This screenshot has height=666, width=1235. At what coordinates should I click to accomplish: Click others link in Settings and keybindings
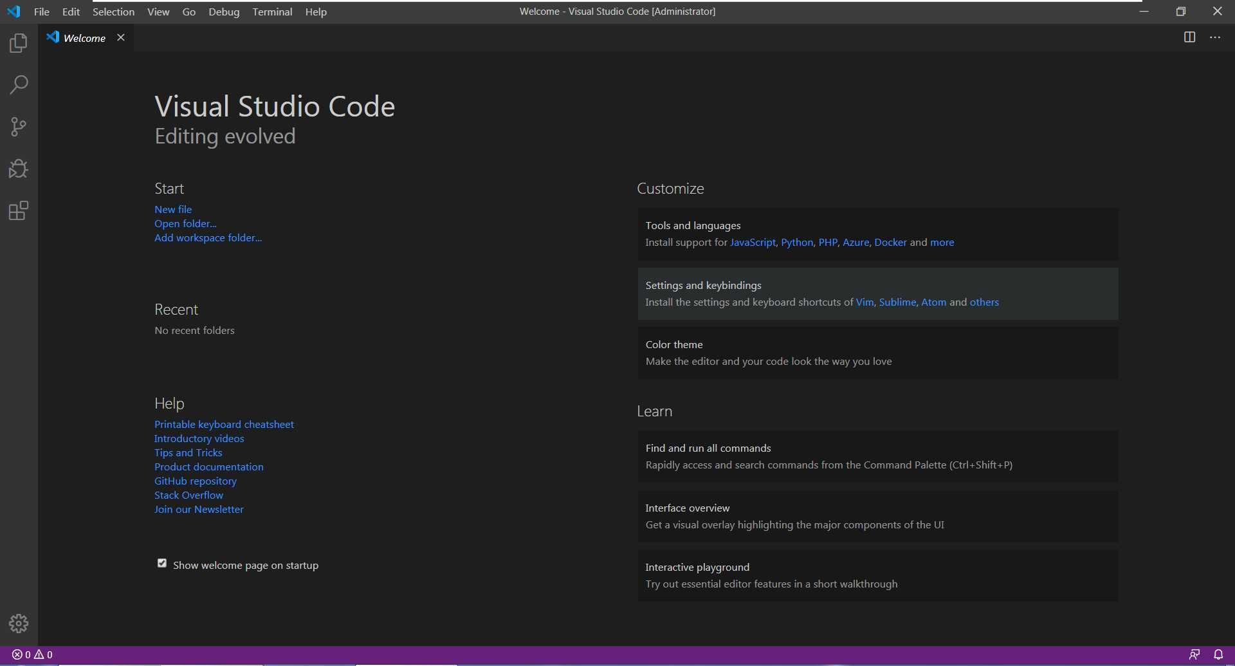pos(984,302)
